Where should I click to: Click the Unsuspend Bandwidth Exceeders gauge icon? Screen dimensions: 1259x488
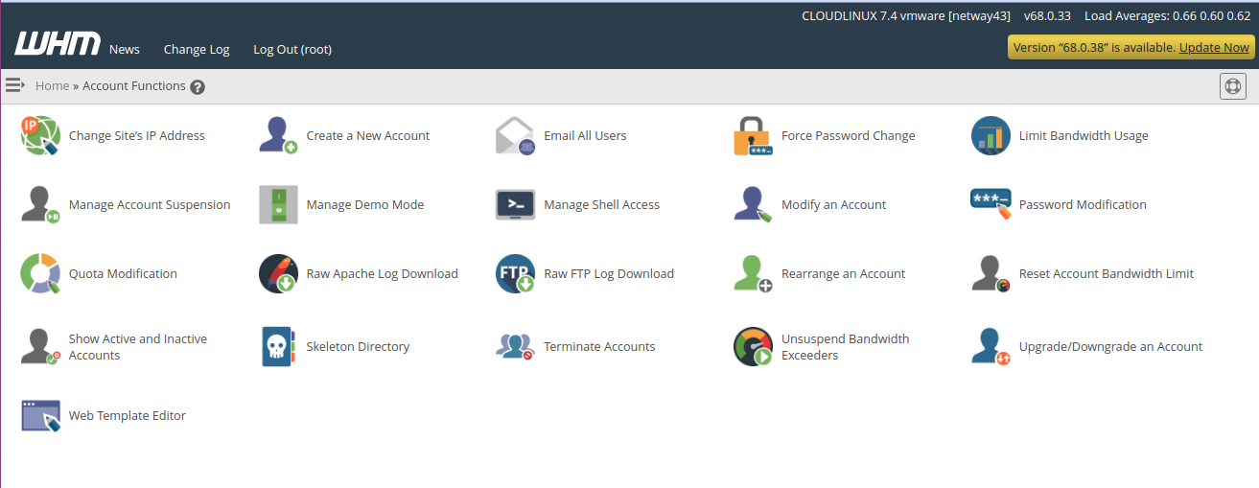point(753,347)
